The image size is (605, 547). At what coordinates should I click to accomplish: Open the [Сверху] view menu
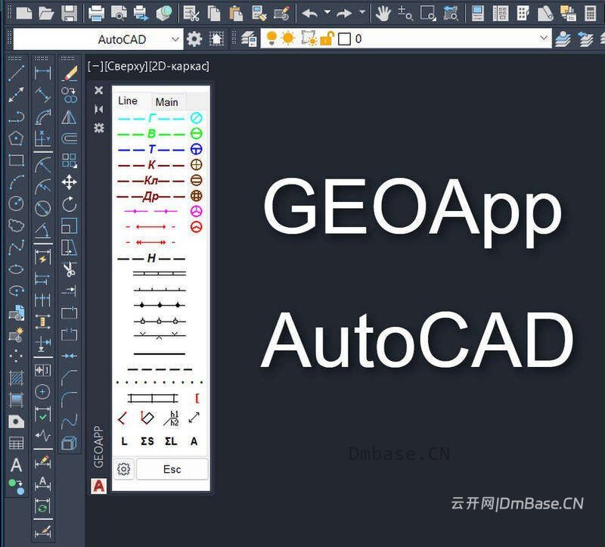click(x=126, y=66)
